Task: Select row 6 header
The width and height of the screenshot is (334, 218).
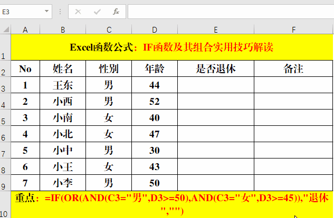Action: coord(5,134)
